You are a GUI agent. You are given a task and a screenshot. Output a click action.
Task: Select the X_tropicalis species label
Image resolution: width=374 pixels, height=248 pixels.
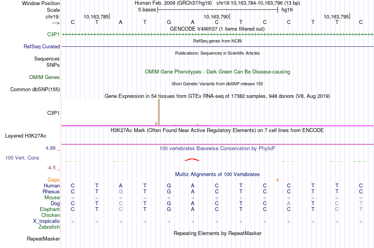pos(46,221)
